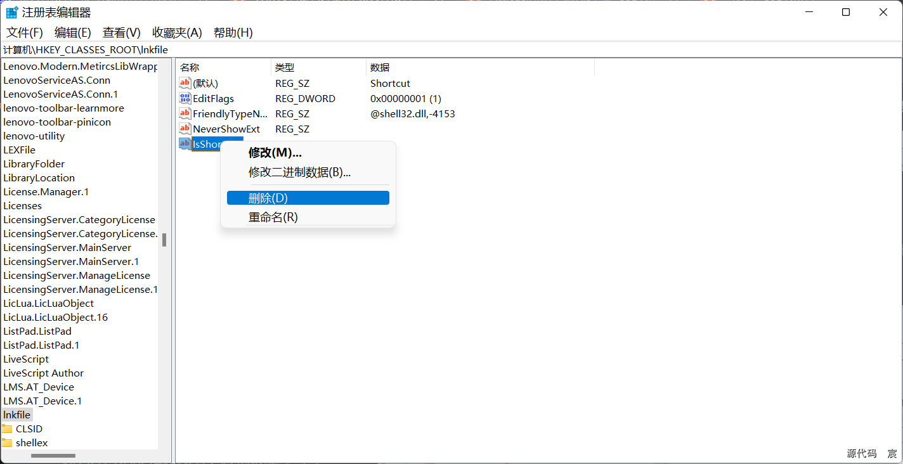
Task: Select the LicensingServer.MainServer key
Action: 67,247
